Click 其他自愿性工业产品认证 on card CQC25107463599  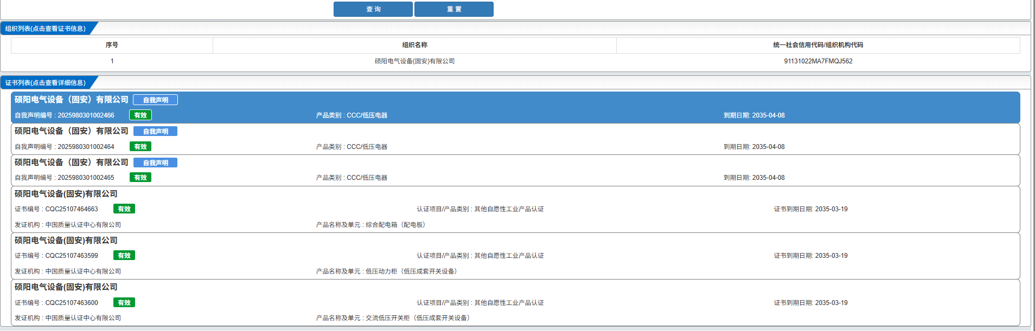[x=509, y=256]
